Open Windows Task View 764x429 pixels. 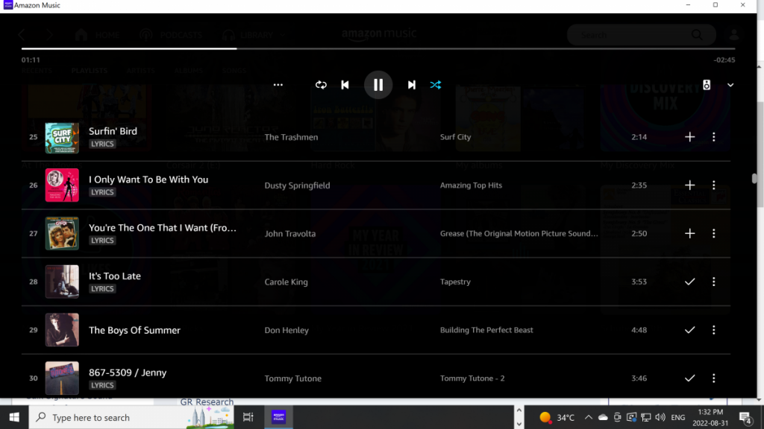[x=248, y=417]
